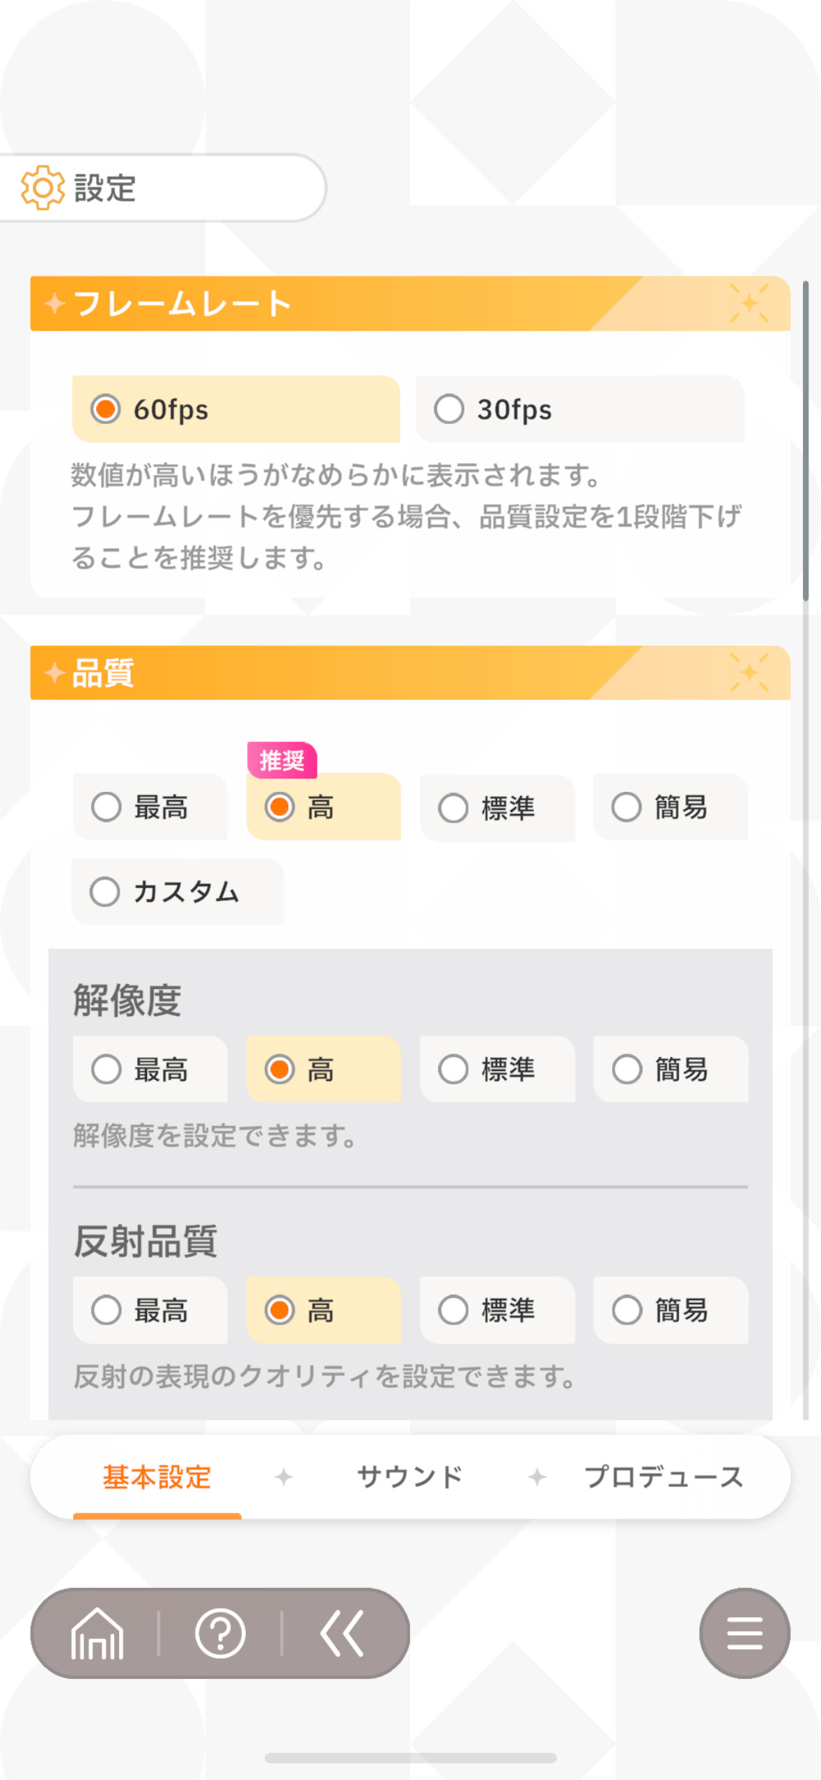821x1780 pixels.
Task: Go back using double chevron icon
Action: [342, 1633]
